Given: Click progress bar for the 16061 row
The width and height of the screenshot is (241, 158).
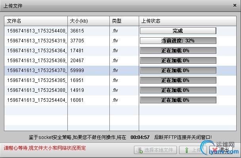Looking at the screenshot, I should click(178, 100).
